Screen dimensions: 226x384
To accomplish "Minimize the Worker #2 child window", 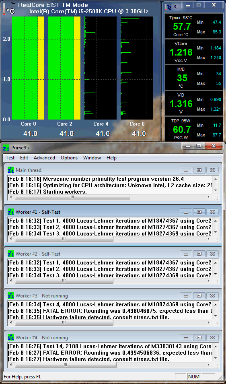I will point(186,254).
